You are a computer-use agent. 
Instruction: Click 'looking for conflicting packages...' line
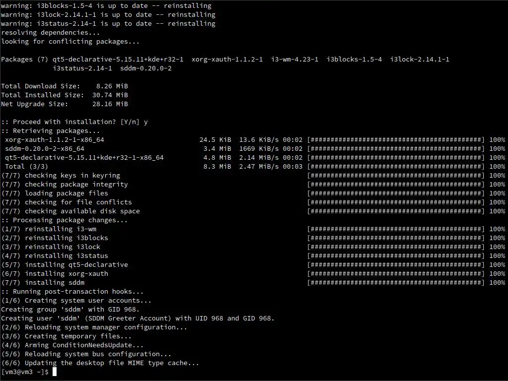70,42
